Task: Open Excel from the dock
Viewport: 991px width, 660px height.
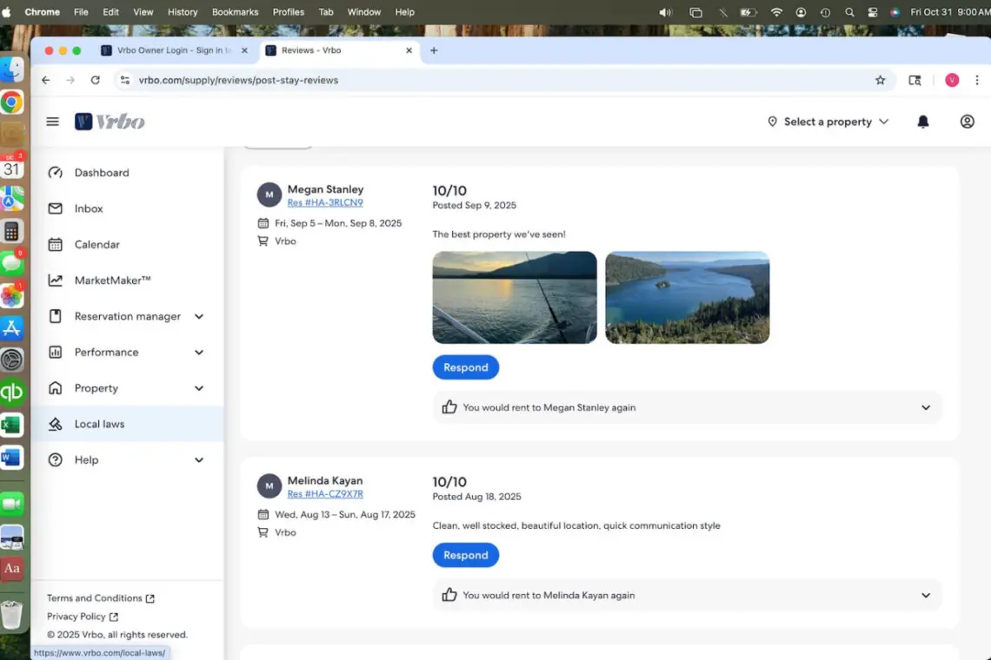Action: [11, 426]
